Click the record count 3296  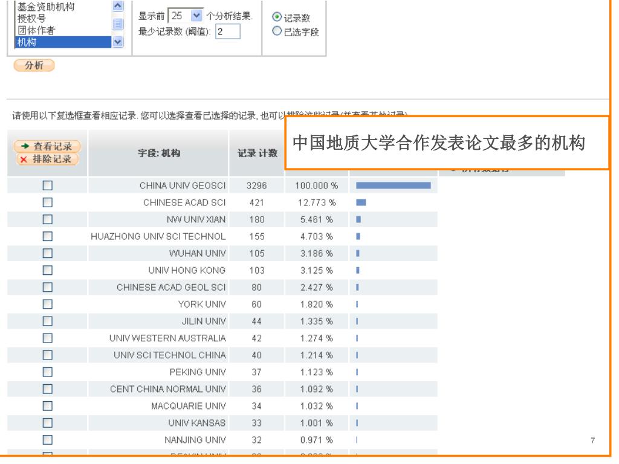pos(256,185)
